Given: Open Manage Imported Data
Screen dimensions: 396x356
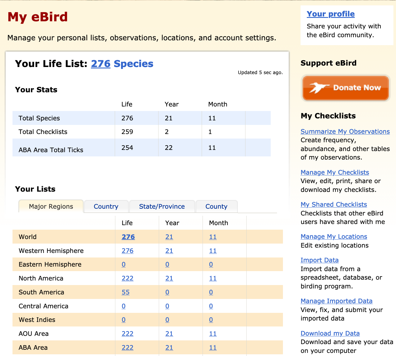Looking at the screenshot, I should pyautogui.click(x=336, y=301).
